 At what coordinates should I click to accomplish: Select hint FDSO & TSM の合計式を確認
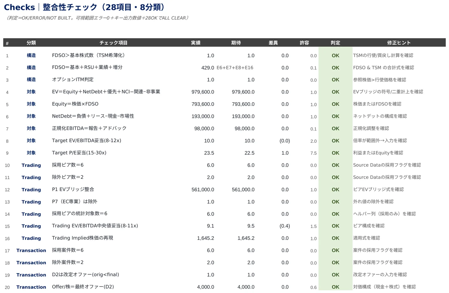(383, 68)
